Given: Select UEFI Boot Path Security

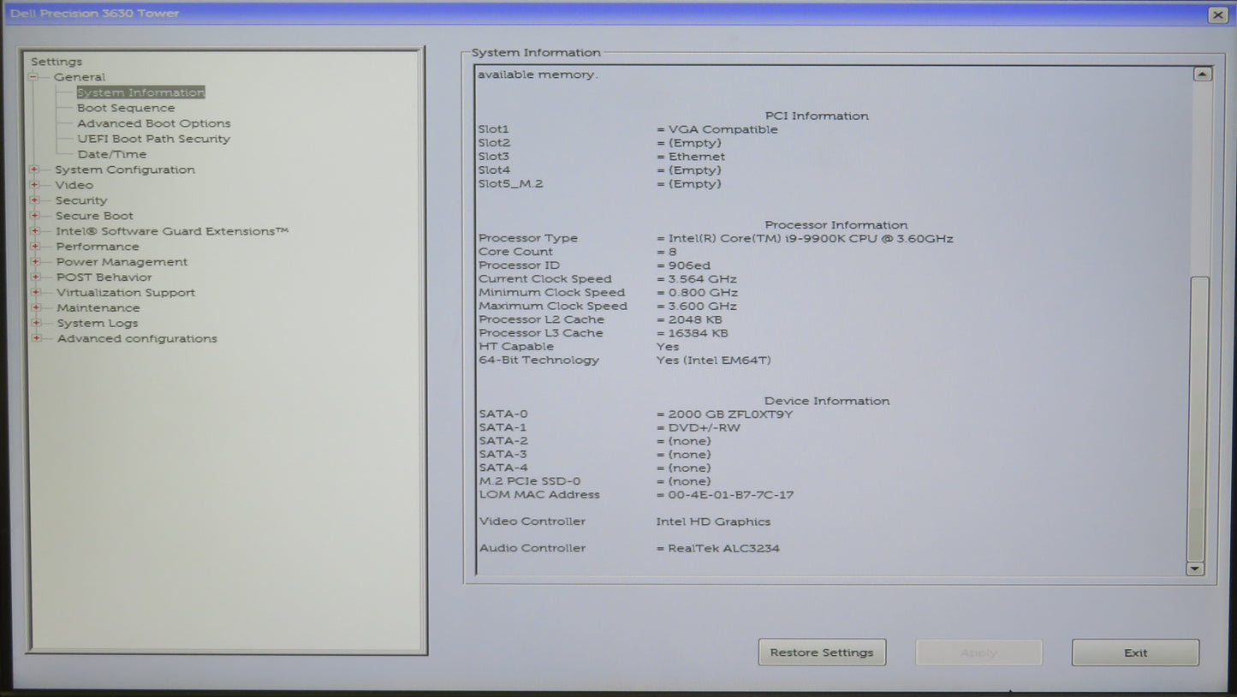Looking at the screenshot, I should tap(154, 139).
